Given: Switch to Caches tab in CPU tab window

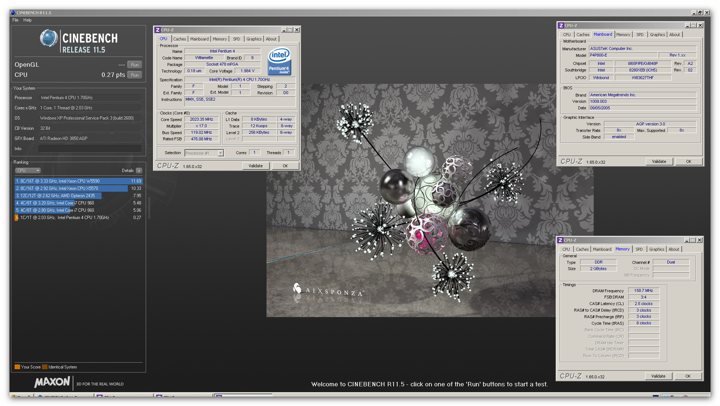Looking at the screenshot, I should (179, 39).
